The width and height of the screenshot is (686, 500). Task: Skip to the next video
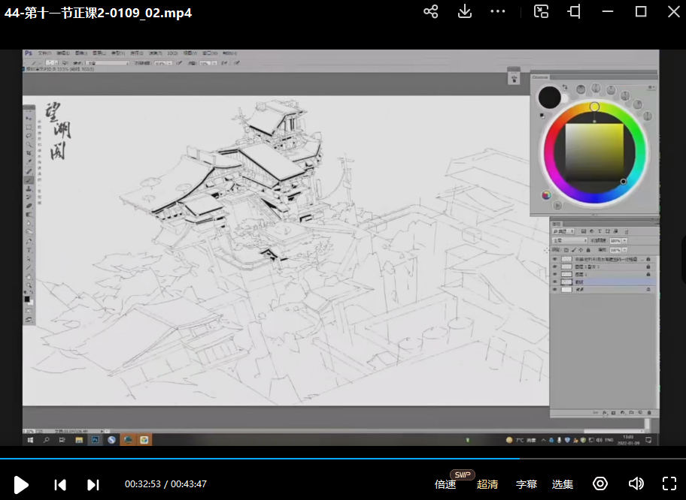pos(93,484)
